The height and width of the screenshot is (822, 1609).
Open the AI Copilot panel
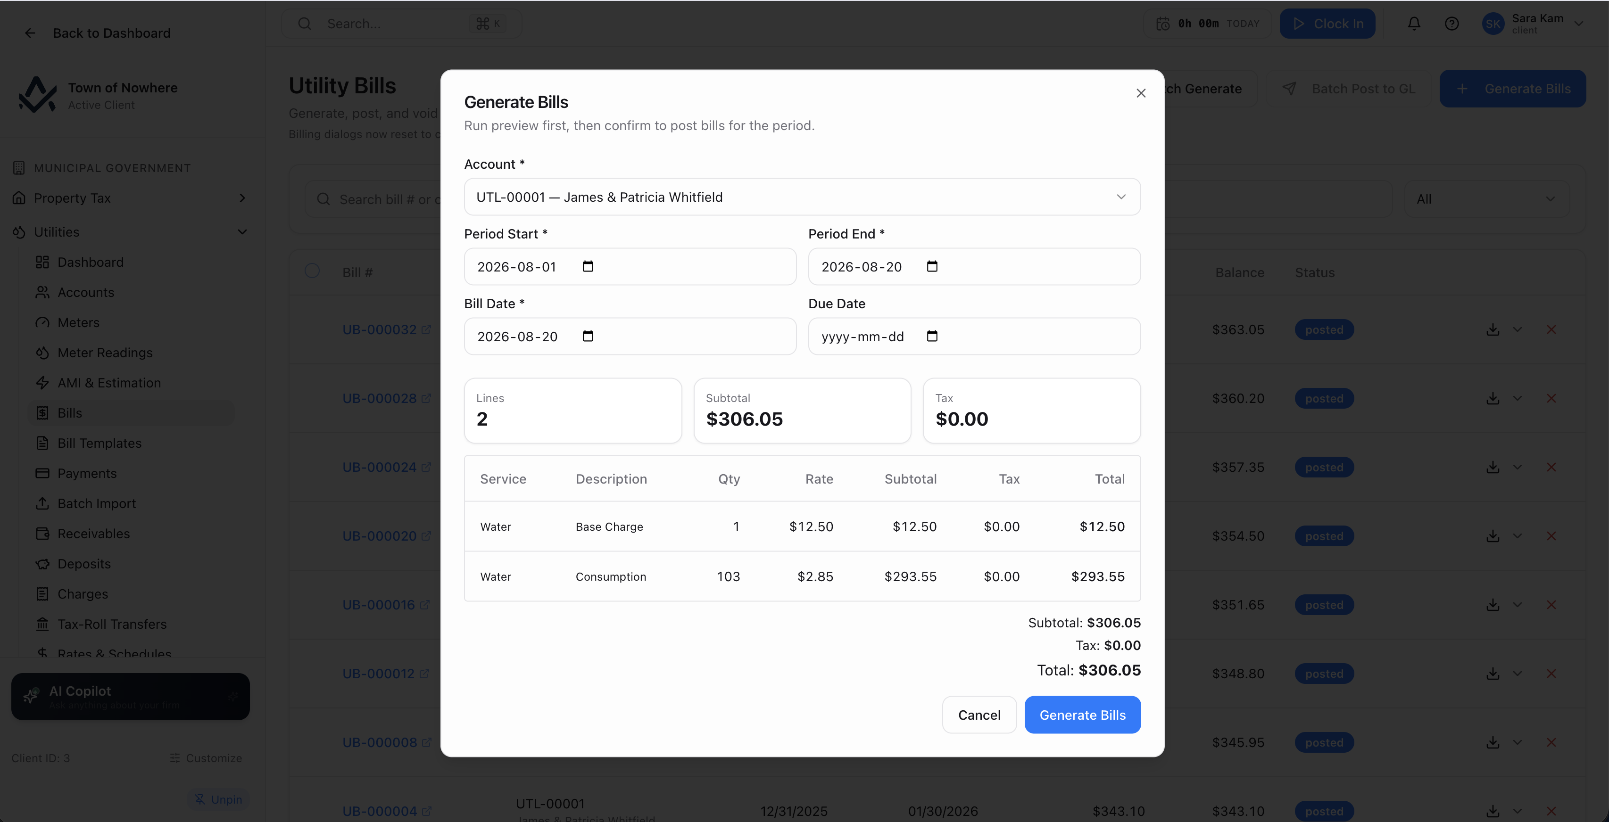[131, 697]
